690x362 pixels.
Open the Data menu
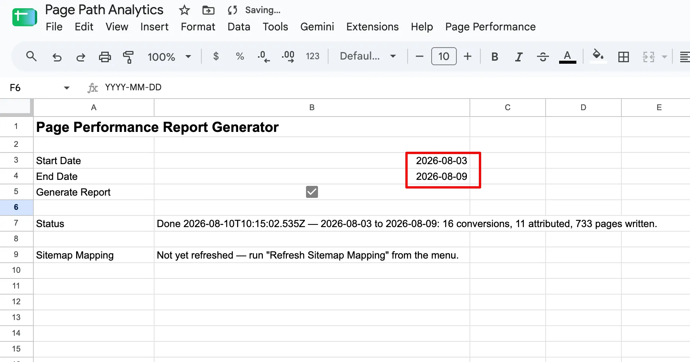pos(239,27)
